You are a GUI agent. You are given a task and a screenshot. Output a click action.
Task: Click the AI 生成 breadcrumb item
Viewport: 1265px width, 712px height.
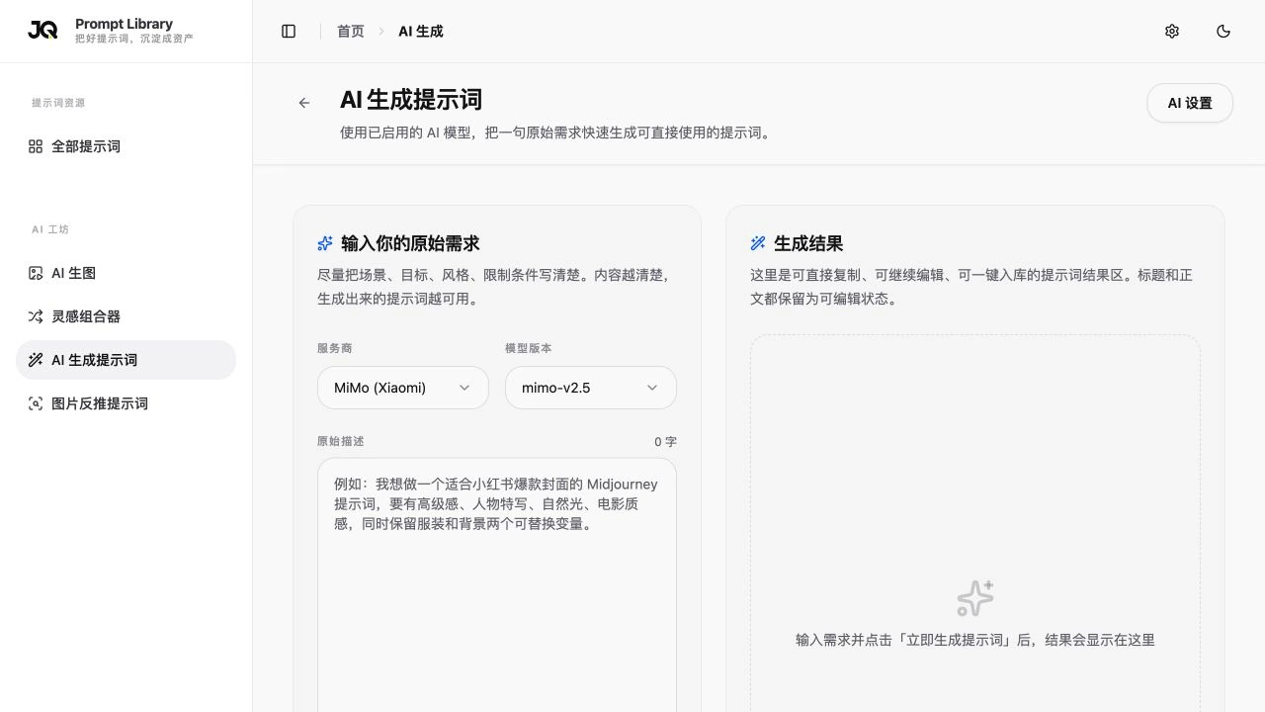pyautogui.click(x=421, y=32)
